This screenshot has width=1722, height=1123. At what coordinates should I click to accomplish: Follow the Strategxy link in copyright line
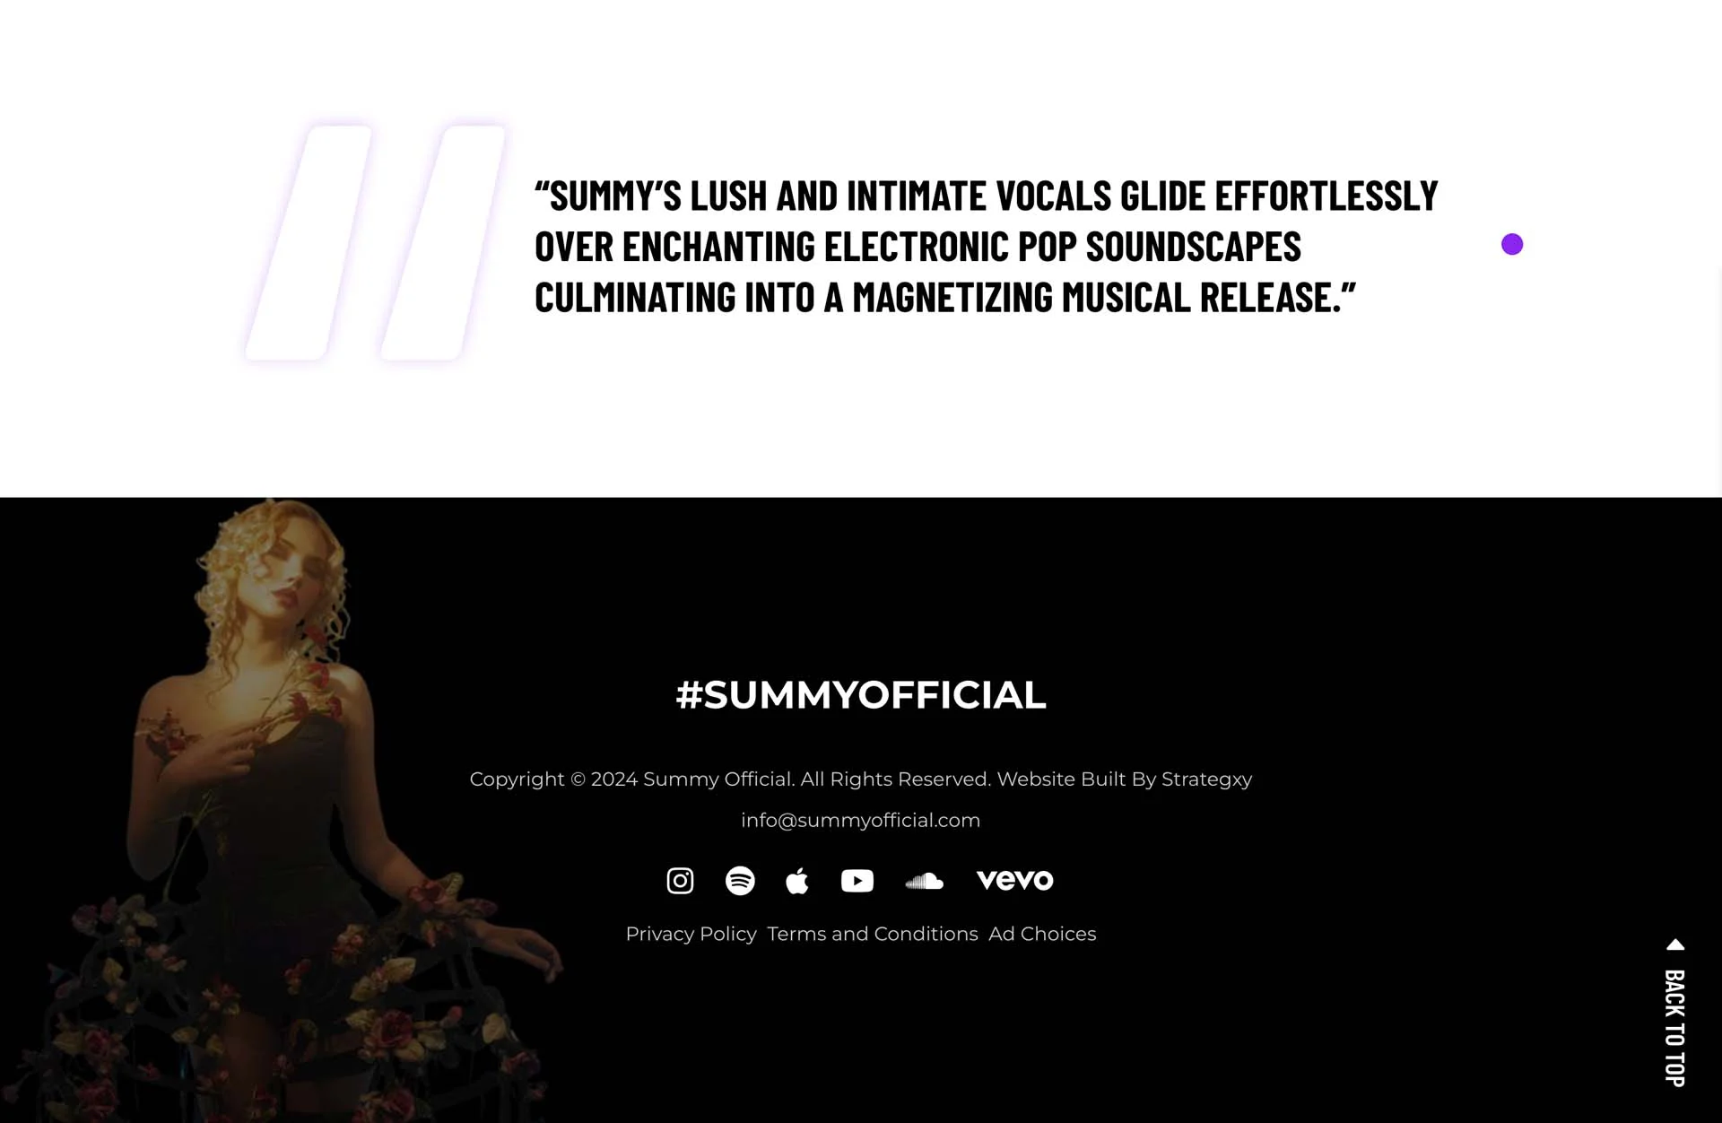pyautogui.click(x=1206, y=779)
